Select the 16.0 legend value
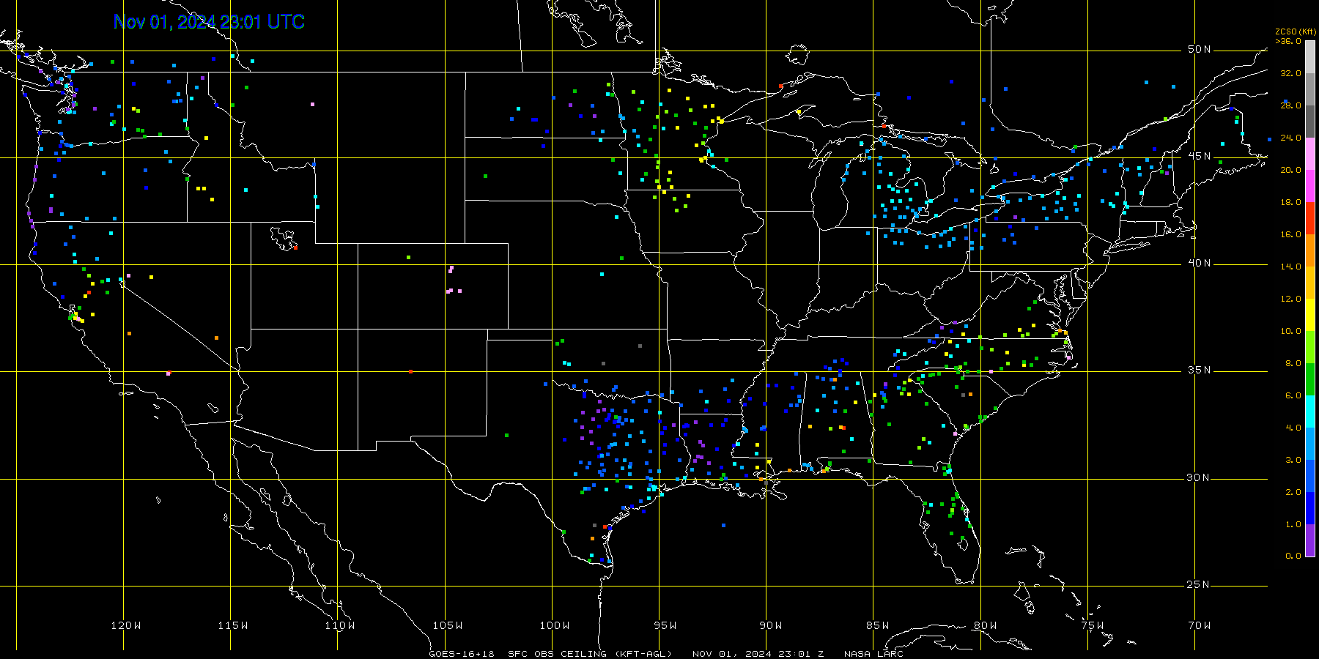 point(1290,234)
